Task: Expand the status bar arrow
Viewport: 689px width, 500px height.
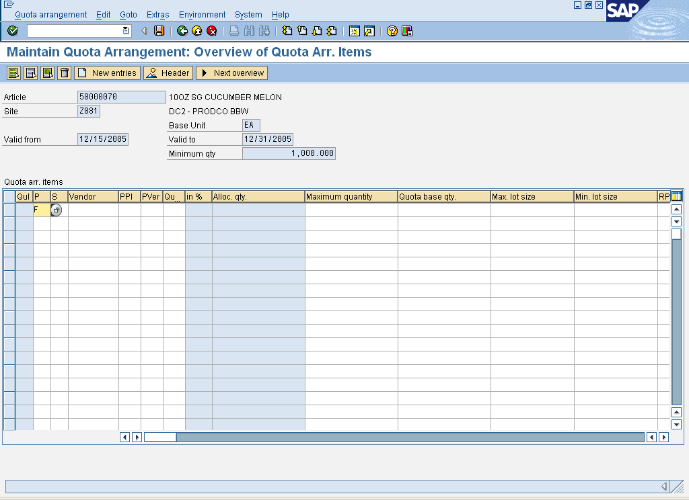Action: 664,486
